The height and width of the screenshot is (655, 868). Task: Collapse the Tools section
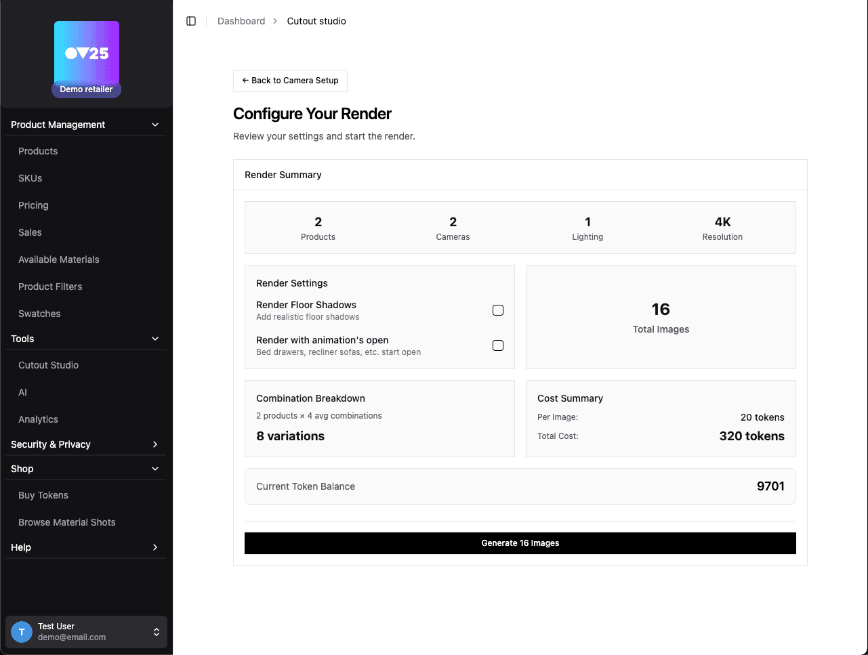[x=154, y=339]
